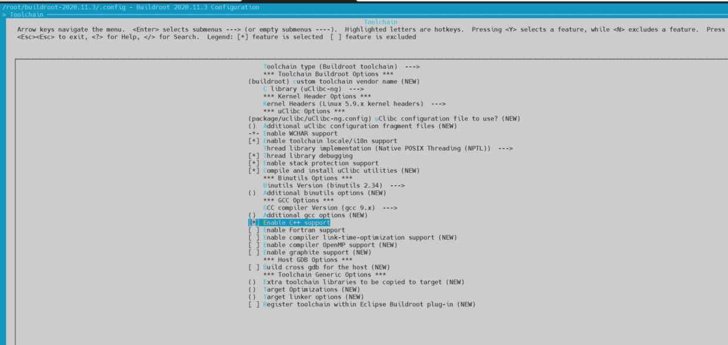Viewport: 728px width, 345px height.
Task: Open the Binutils Version submenu
Action: (x=334, y=186)
